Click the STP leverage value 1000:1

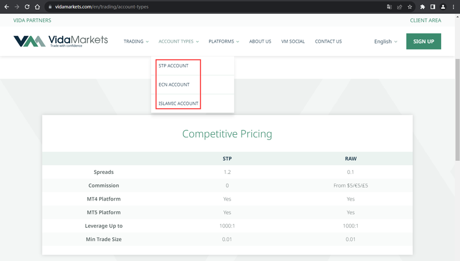tap(227, 226)
